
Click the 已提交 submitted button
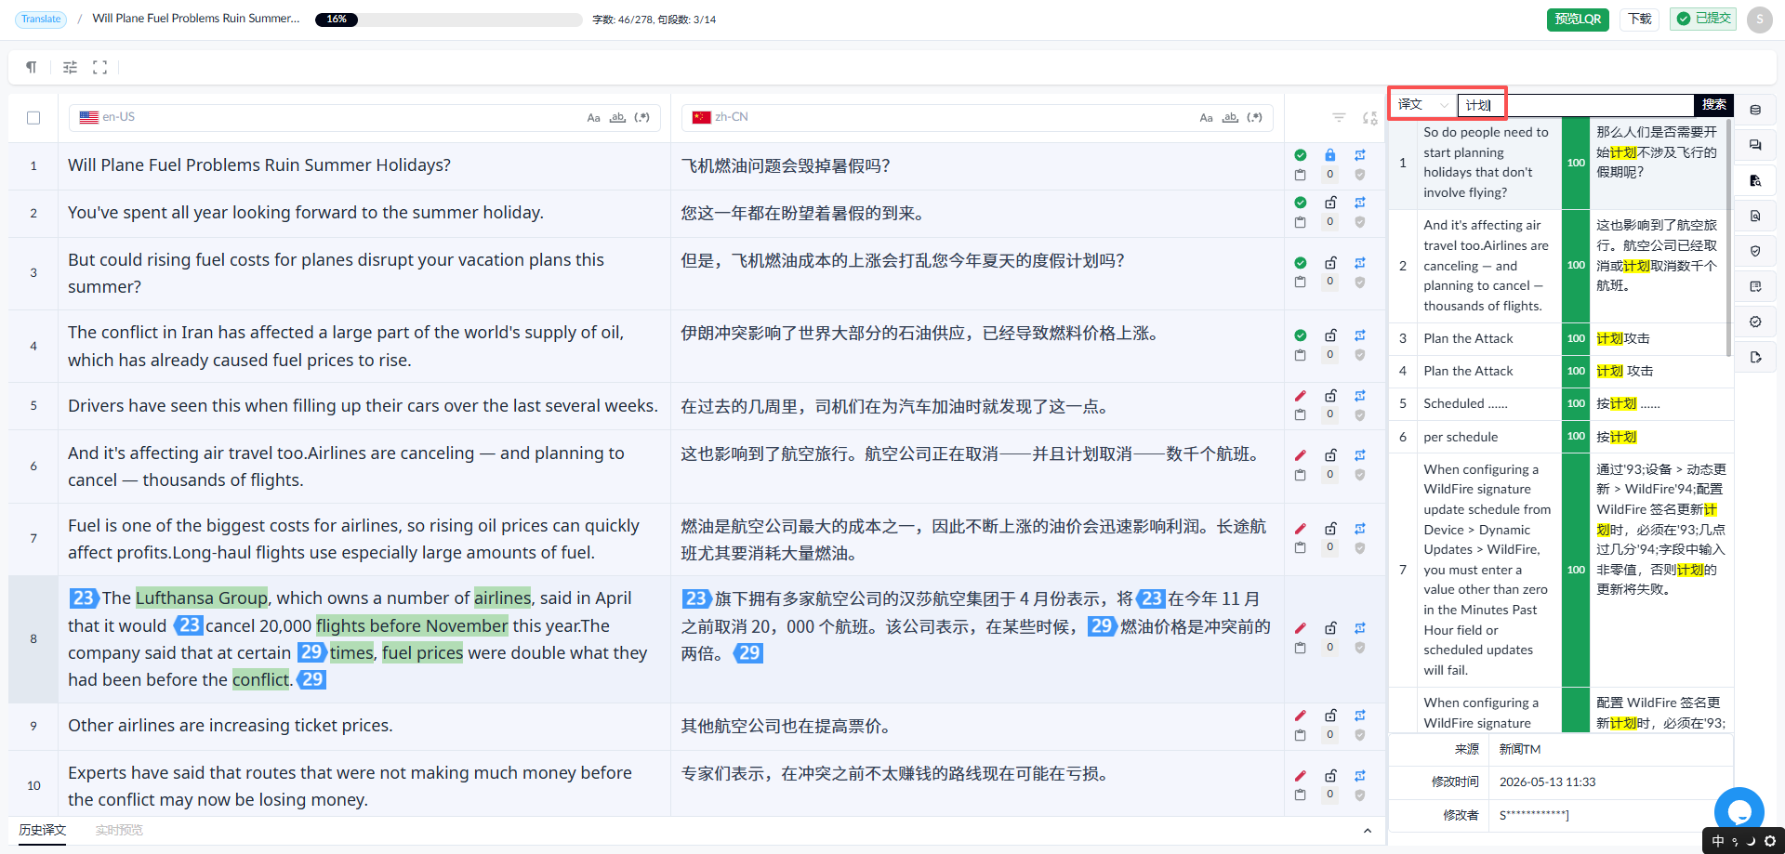tap(1703, 19)
